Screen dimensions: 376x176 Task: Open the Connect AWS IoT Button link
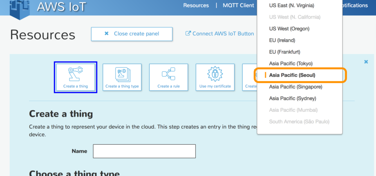click(x=220, y=34)
